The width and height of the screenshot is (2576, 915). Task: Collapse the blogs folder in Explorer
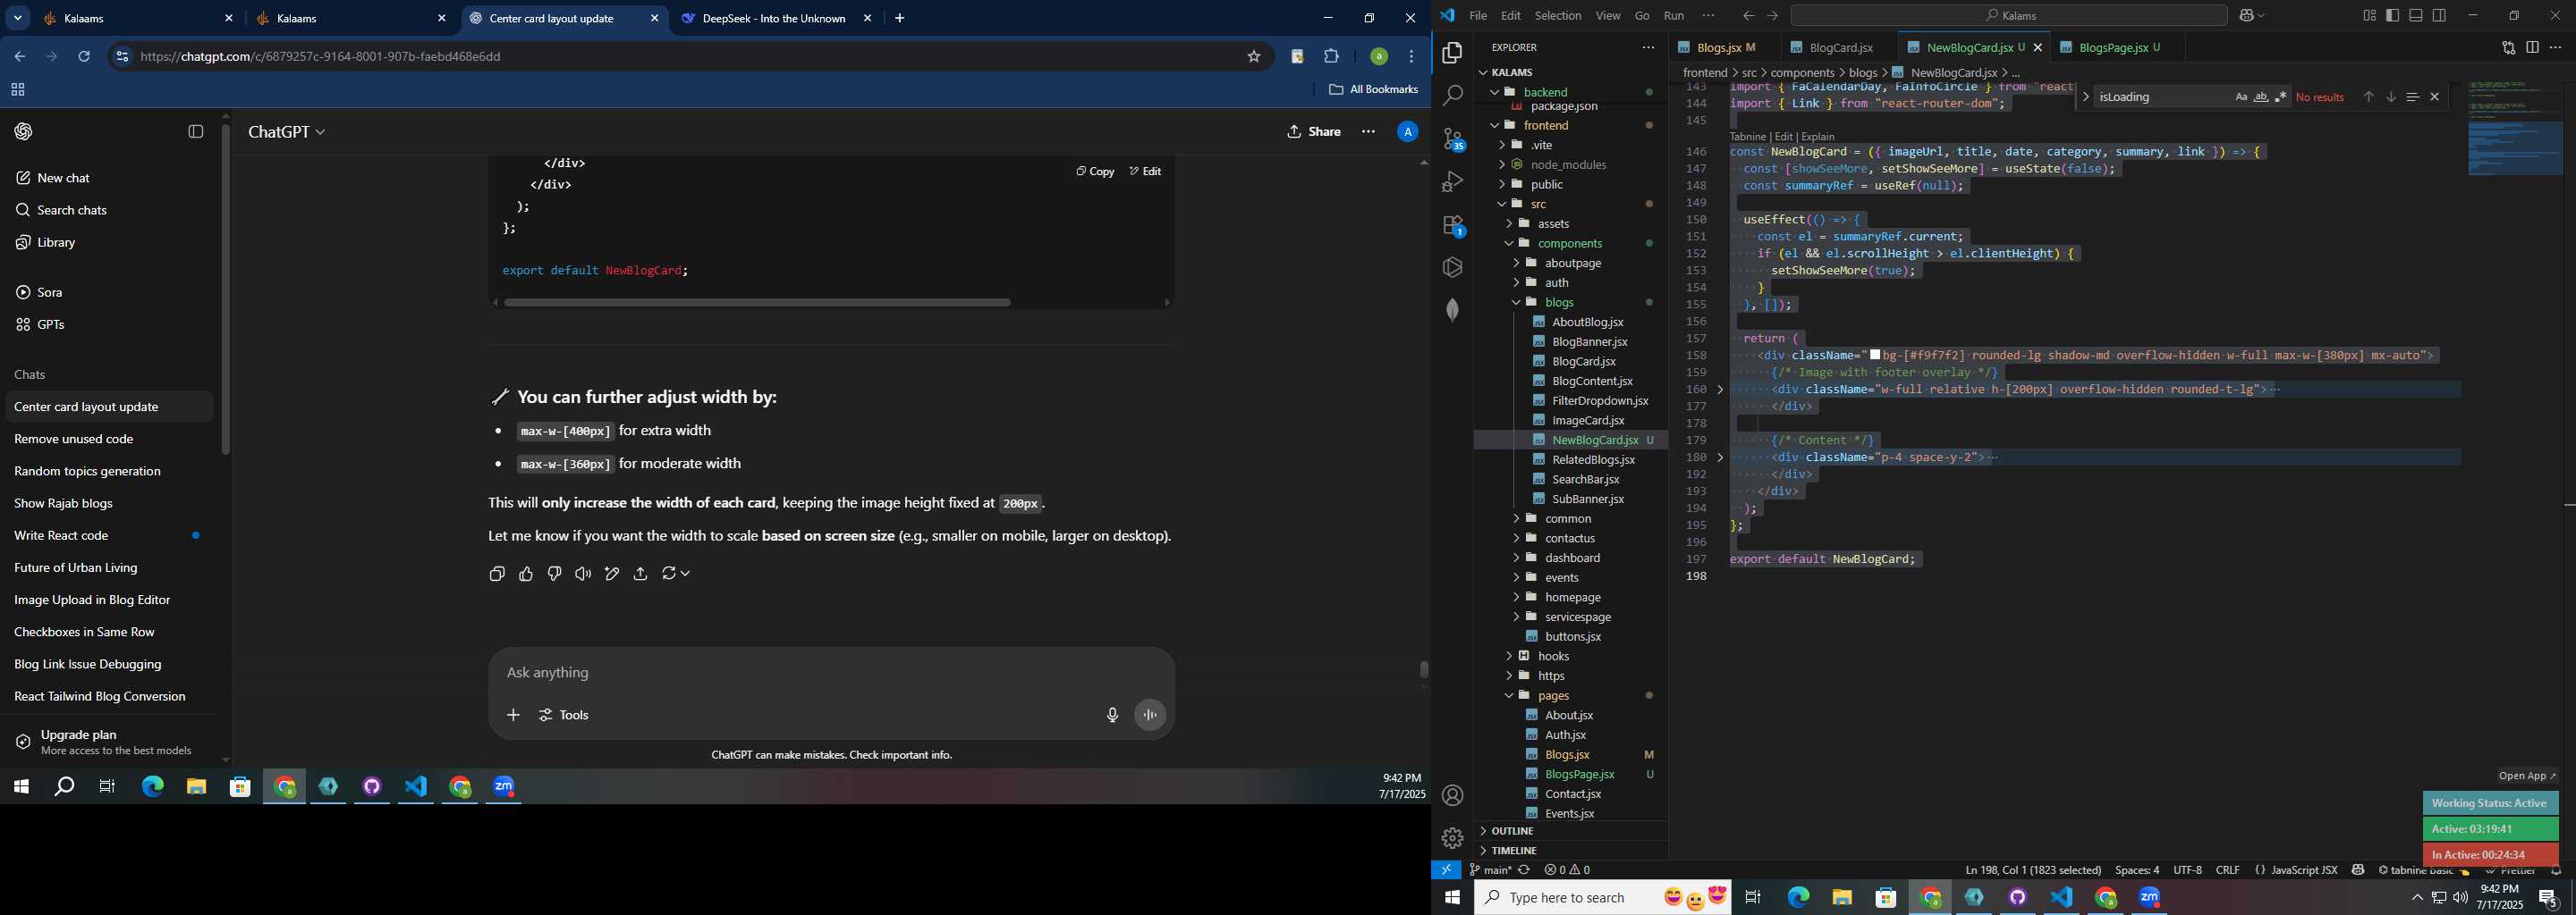(x=1516, y=303)
